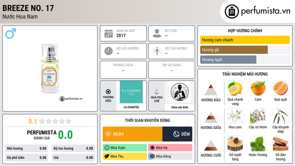
Task: Select the Gỗ tuyết tùng cedarwood image
Action: pyautogui.click(x=235, y=144)
